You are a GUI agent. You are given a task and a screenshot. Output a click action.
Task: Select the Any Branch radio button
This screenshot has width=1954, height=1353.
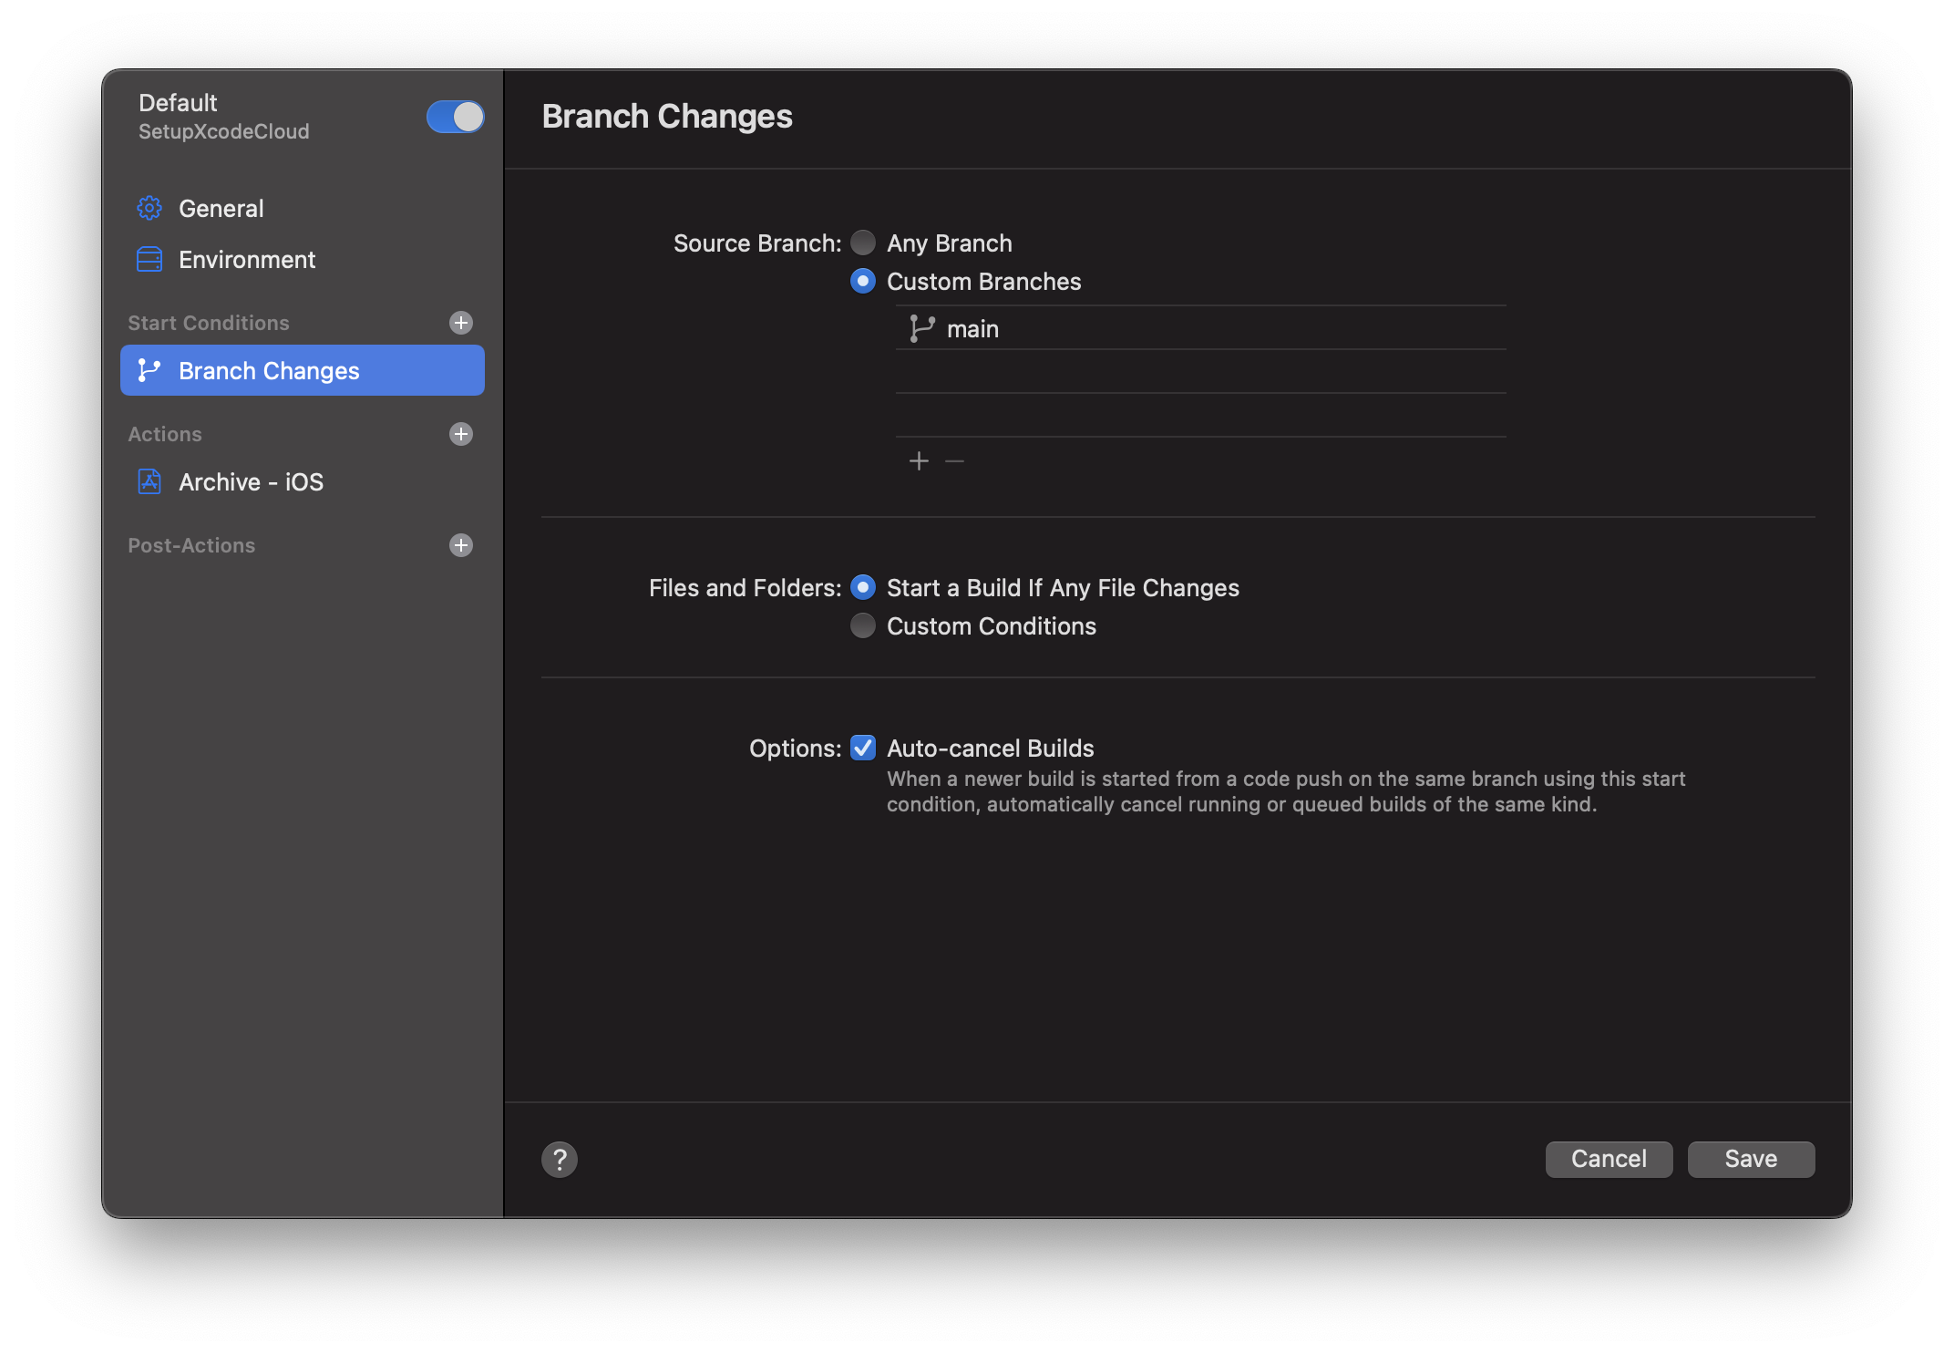(x=861, y=243)
